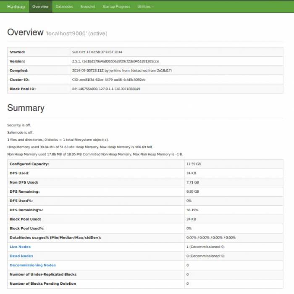
Task: Click the DFS Used%: label
Action: [x=21, y=201]
